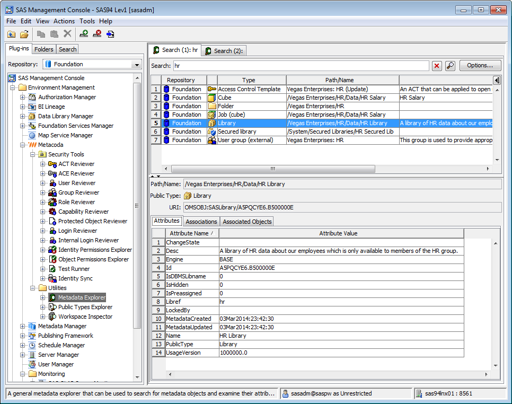Screen dimensions: 512x404
Task: Open the Repository Foundation dropdown
Action: (x=137, y=65)
